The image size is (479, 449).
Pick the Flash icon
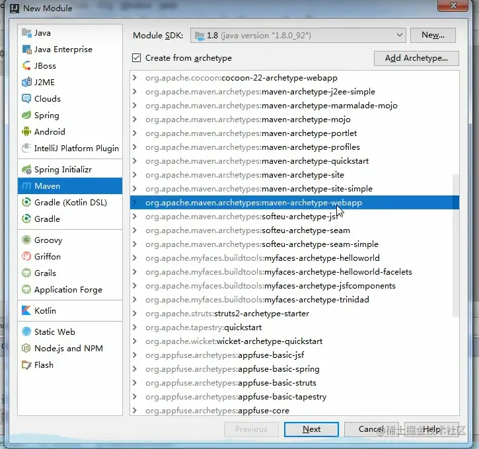click(x=26, y=364)
